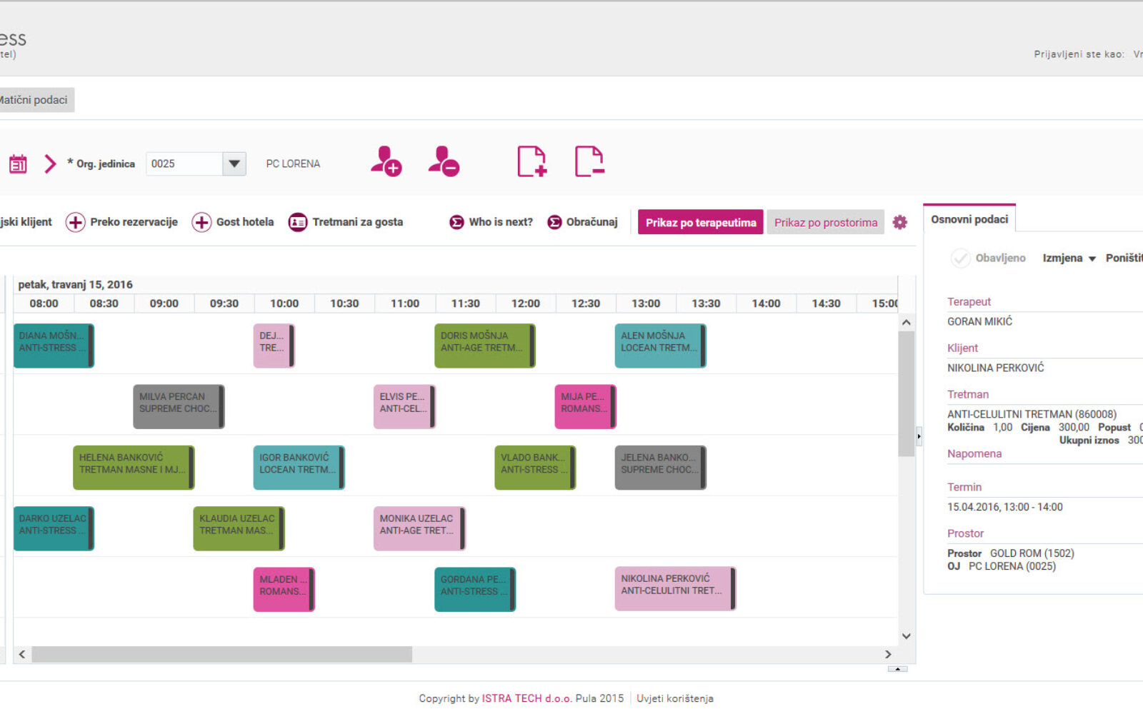Click the remove document icon

[589, 161]
